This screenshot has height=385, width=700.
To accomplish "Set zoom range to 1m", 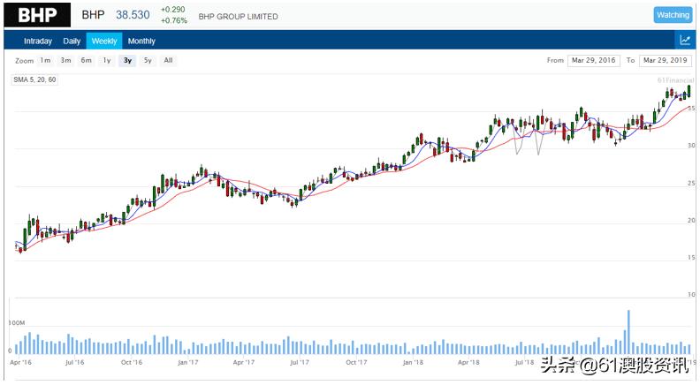I will [x=46, y=60].
